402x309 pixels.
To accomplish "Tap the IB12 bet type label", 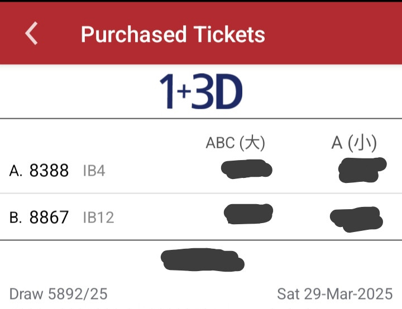I will (x=98, y=218).
